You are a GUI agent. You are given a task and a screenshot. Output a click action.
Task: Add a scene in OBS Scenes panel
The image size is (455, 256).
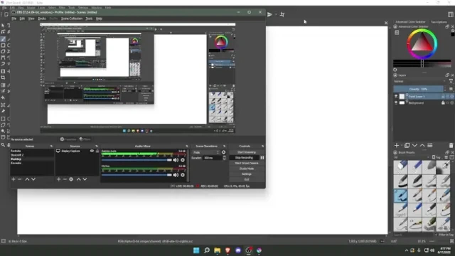coord(13,179)
